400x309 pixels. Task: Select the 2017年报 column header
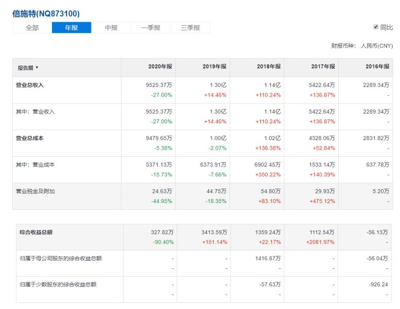[323, 66]
